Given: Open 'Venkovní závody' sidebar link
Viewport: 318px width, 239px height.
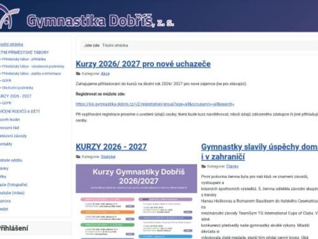Looking at the screenshot, I should (x=13, y=136).
